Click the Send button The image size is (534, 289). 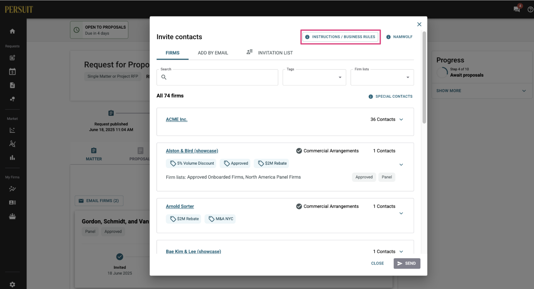click(x=407, y=263)
